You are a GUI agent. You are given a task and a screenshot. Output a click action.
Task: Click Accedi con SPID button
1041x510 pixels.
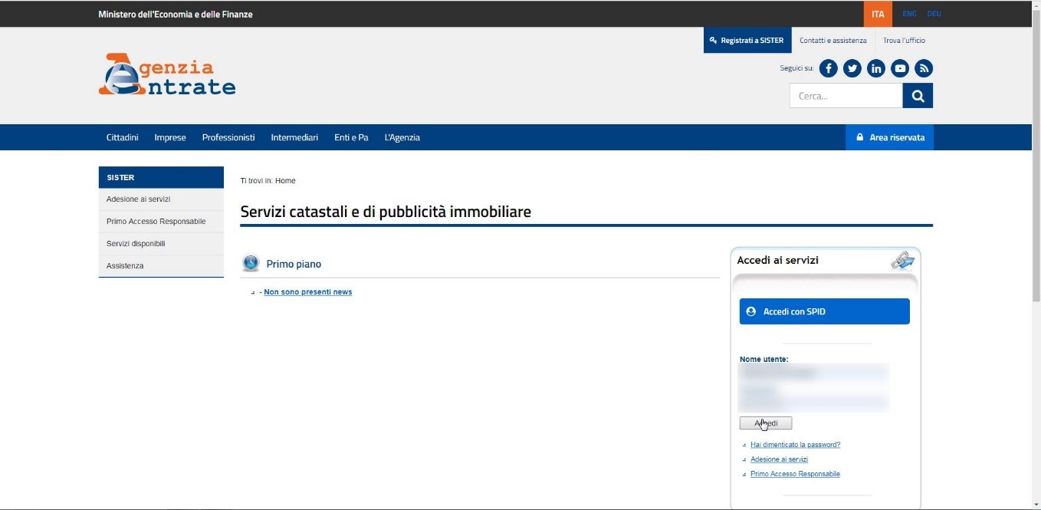825,311
